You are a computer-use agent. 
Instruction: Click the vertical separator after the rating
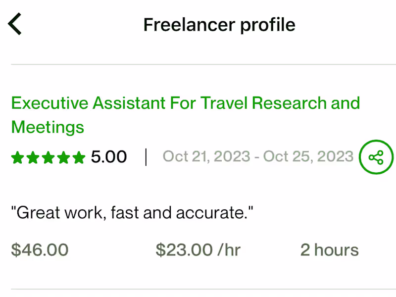(x=146, y=157)
